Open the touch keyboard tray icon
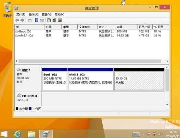Image resolution: width=180 pixels, height=138 pixels. (136, 134)
